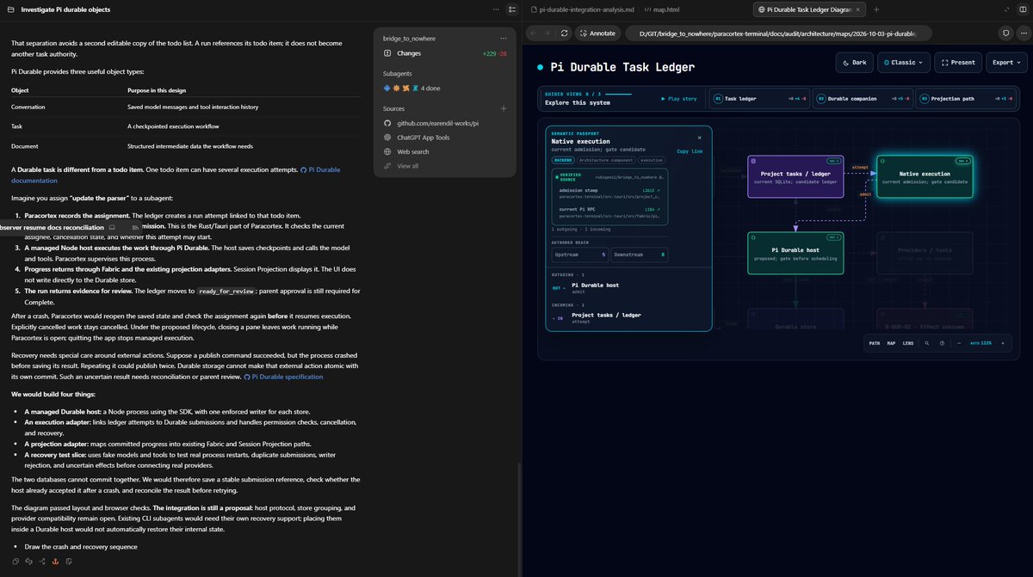Select the Pi Durable host node

point(795,253)
